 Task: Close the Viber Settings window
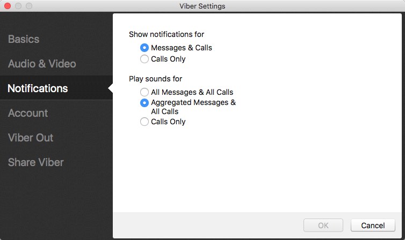(x=8, y=6)
